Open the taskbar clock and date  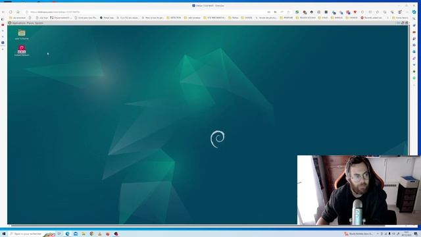pyautogui.click(x=407, y=234)
